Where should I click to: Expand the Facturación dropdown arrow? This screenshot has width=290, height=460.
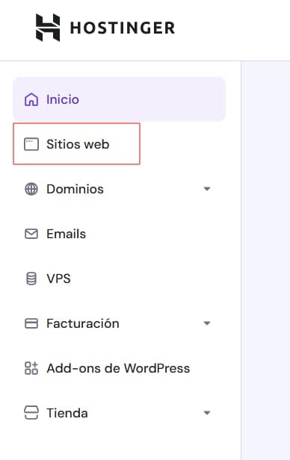207,323
